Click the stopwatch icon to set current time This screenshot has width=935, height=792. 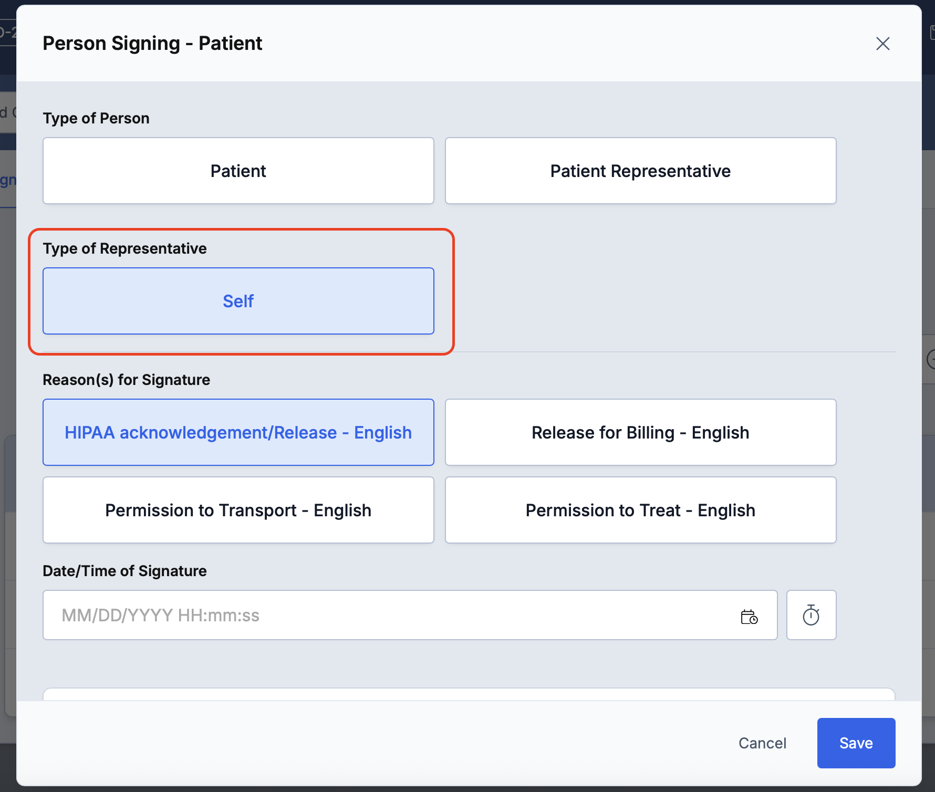coord(811,615)
